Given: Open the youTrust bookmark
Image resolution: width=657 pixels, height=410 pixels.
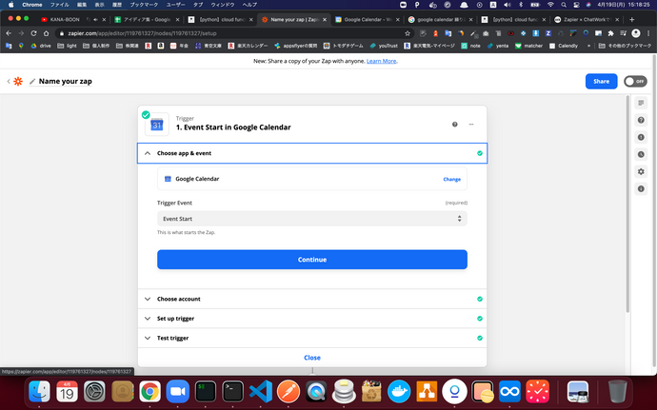Looking at the screenshot, I should 384,46.
